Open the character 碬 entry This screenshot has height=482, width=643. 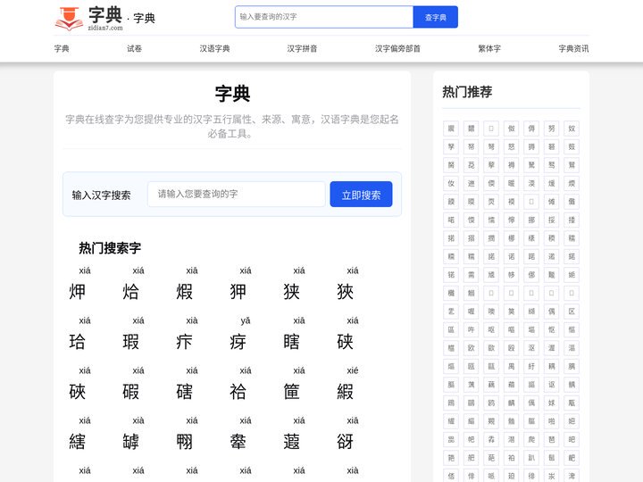130,392
